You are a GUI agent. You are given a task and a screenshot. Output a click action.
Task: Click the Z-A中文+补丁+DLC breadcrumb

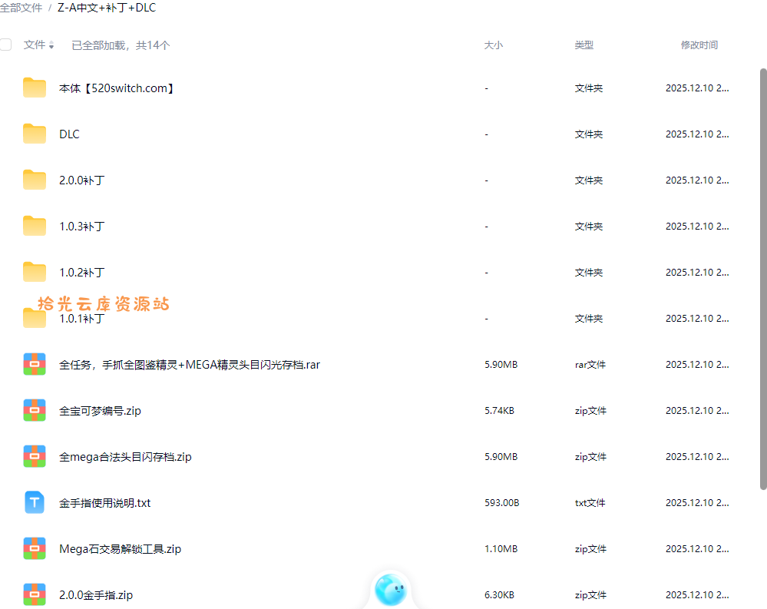(106, 8)
